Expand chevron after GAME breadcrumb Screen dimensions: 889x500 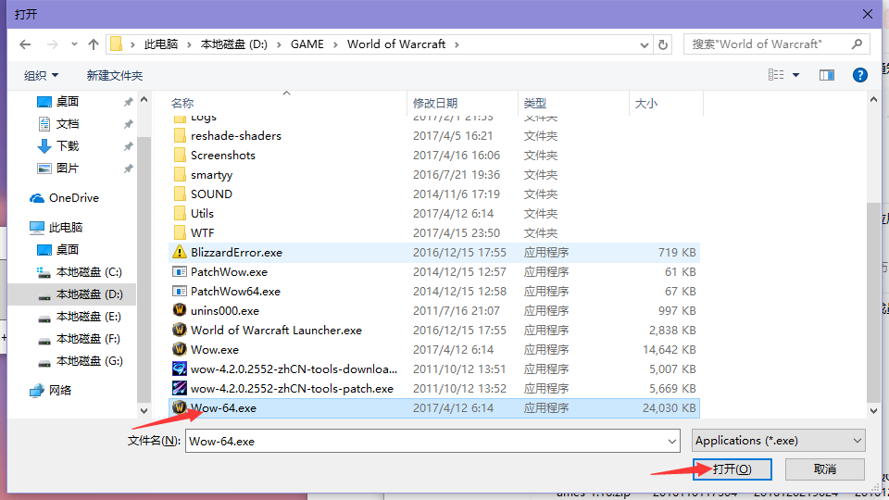pos(335,44)
